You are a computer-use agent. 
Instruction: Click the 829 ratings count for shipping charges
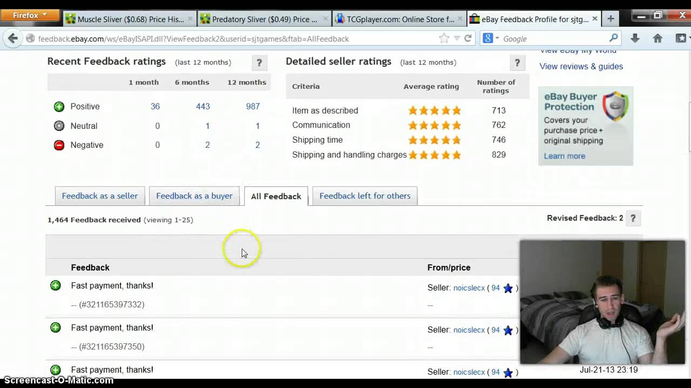(499, 155)
